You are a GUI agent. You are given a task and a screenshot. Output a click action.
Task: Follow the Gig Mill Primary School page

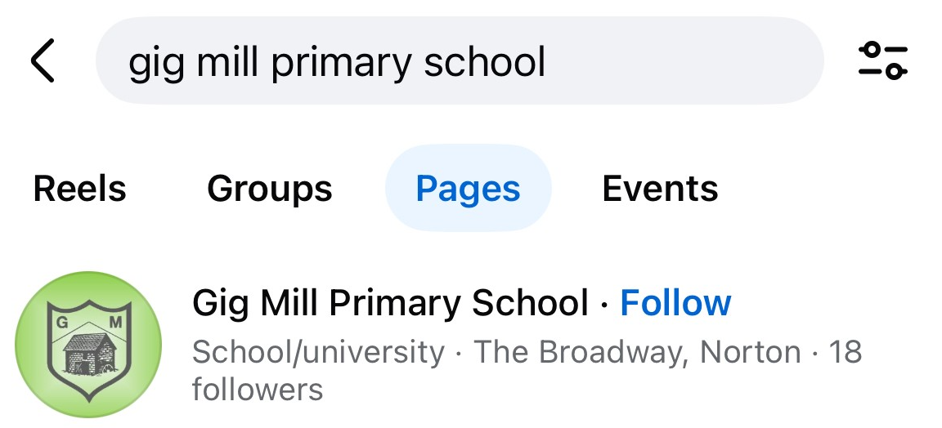point(675,303)
